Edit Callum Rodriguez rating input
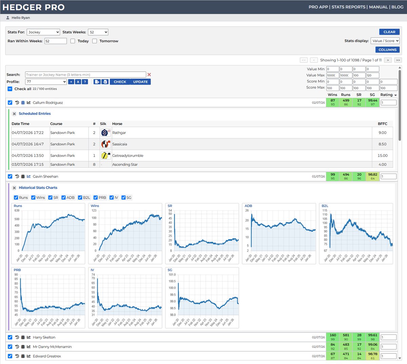Viewport: 407px width, 364px height. (x=388, y=103)
